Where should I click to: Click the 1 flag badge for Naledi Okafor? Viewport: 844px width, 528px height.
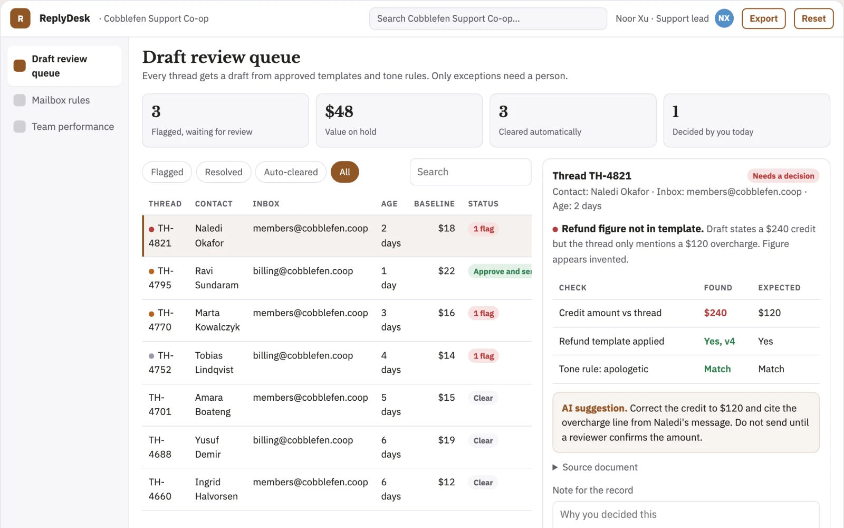[x=484, y=229]
